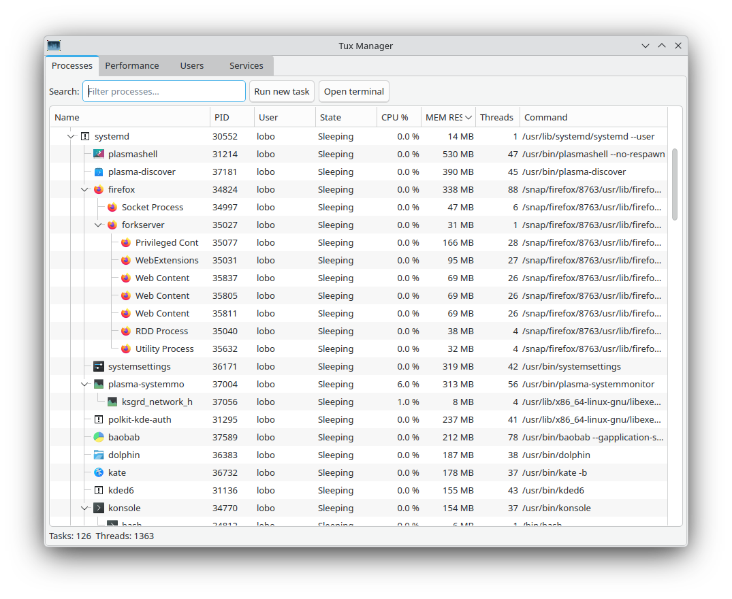Viewport: 732px width, 599px height.
Task: Select PID 31136 of kded6
Action: (225, 490)
